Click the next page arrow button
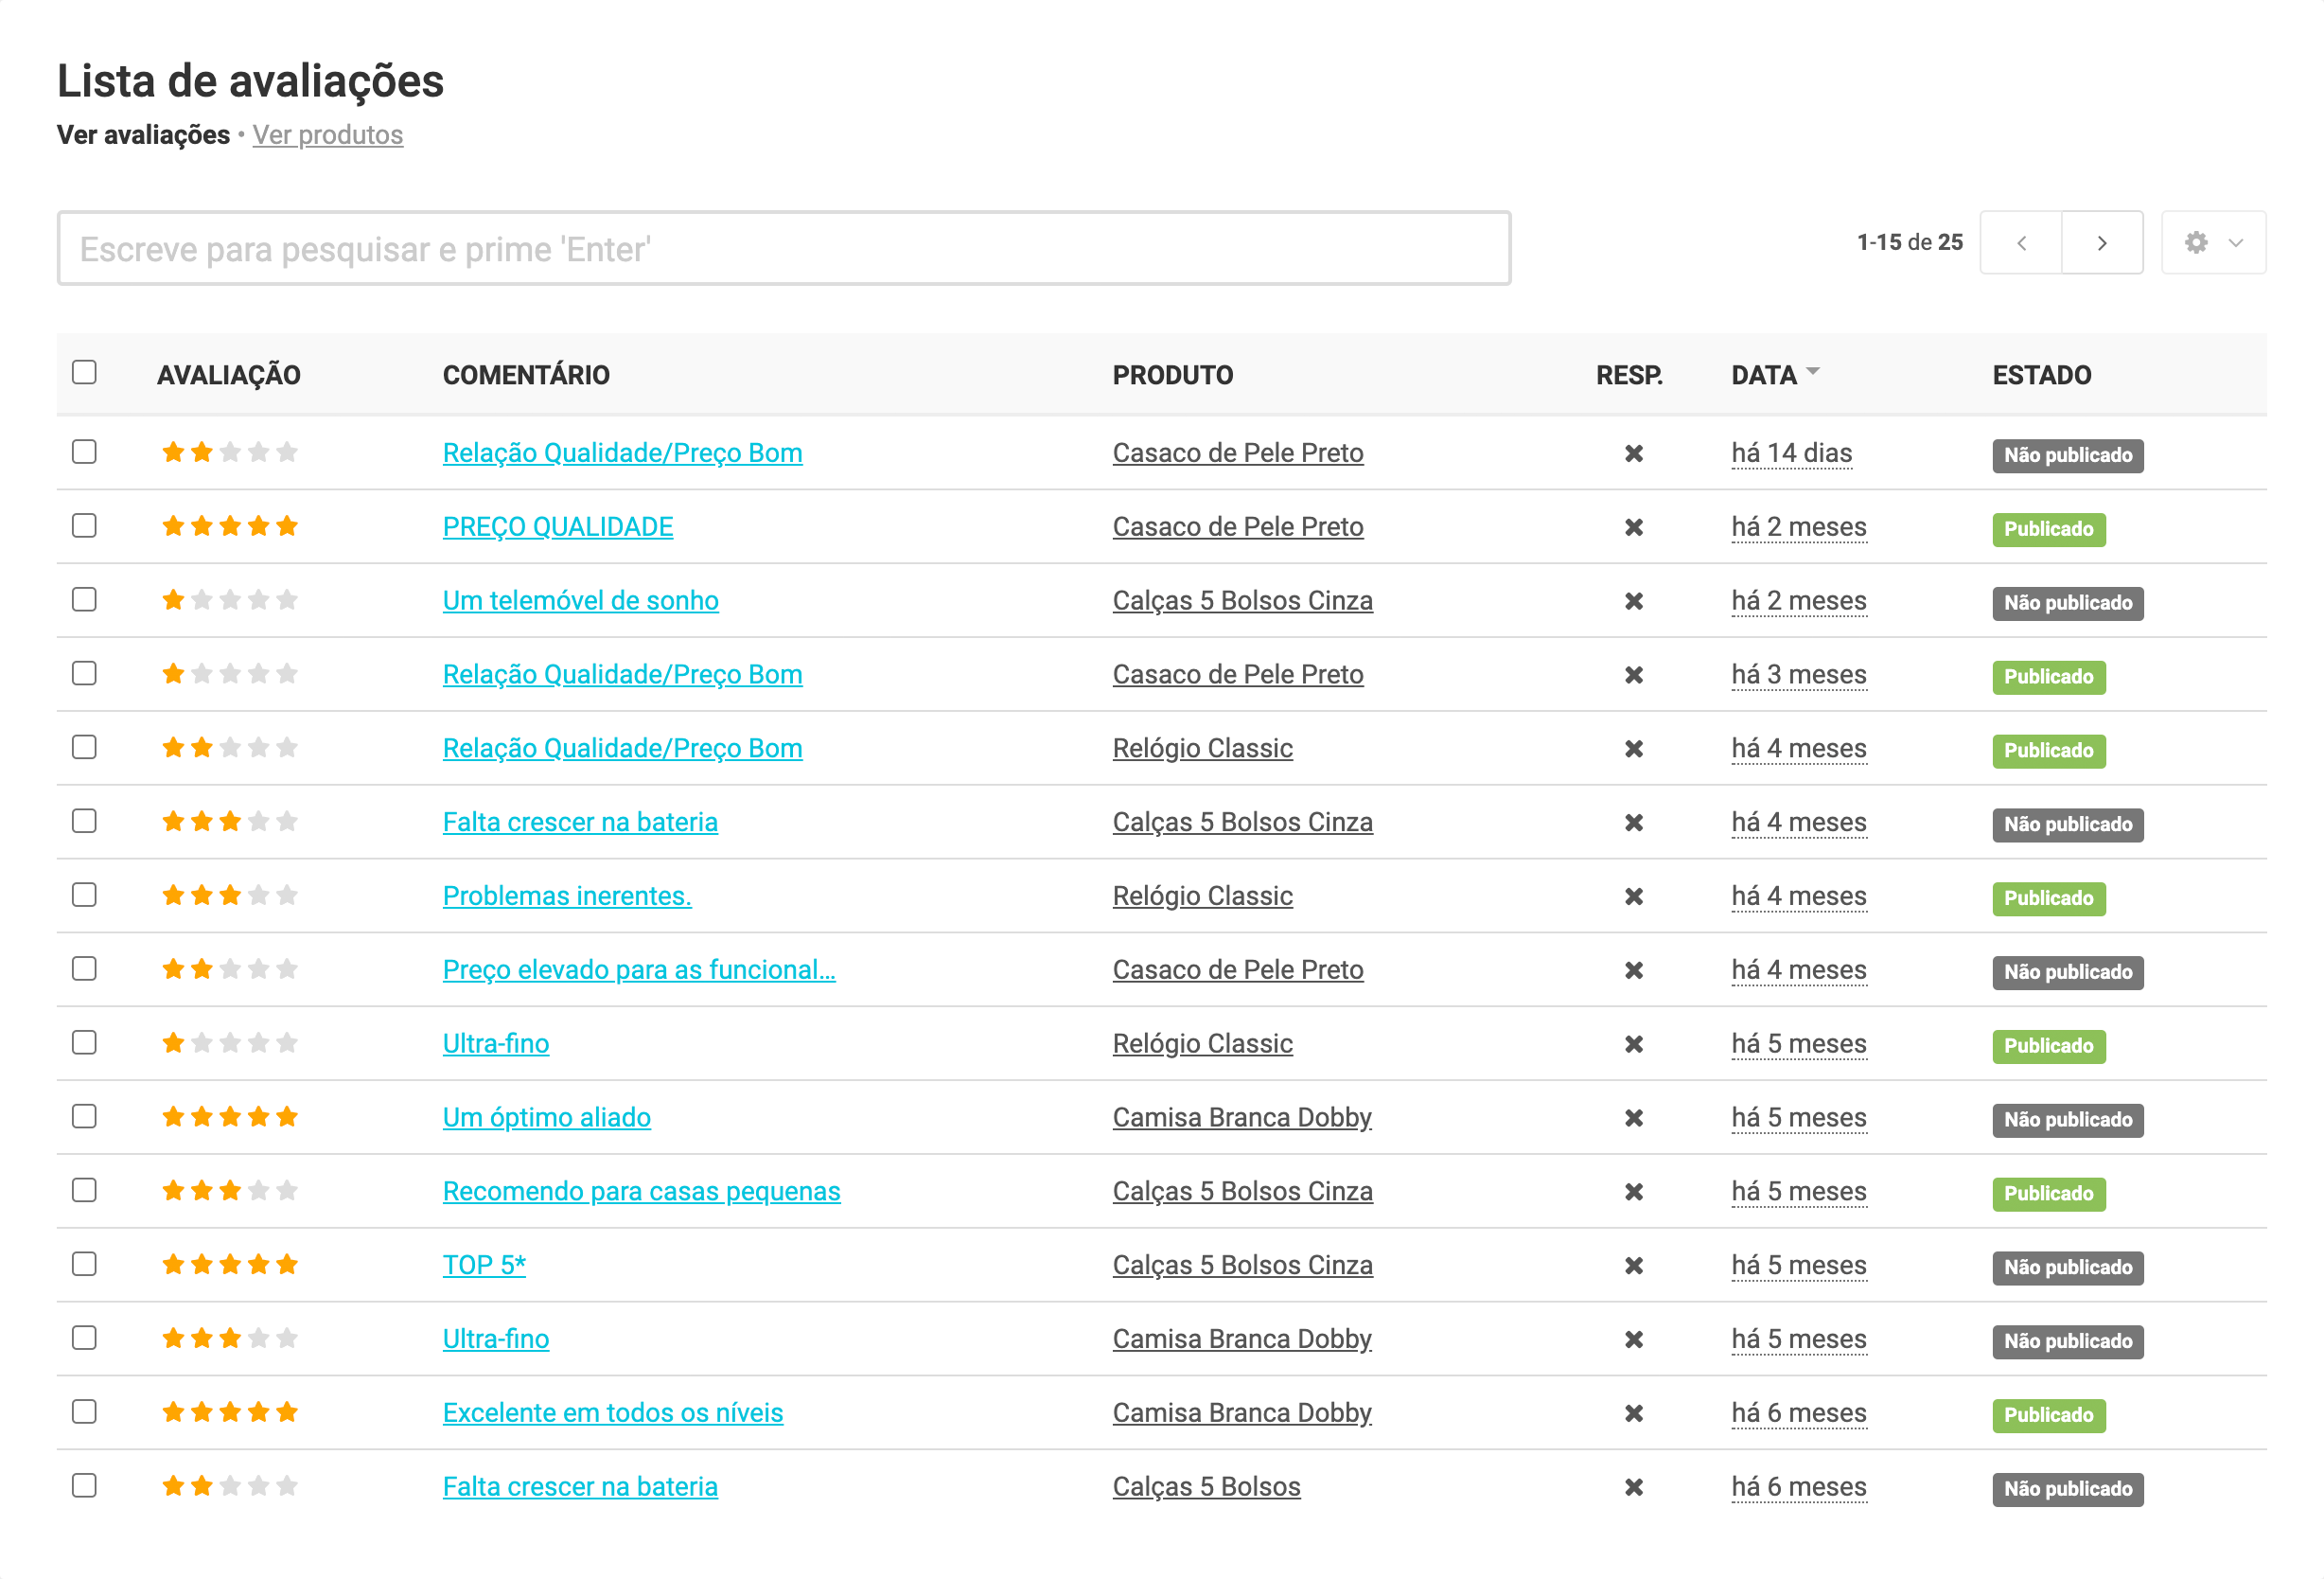Image resolution: width=2324 pixels, height=1579 pixels. [2101, 243]
